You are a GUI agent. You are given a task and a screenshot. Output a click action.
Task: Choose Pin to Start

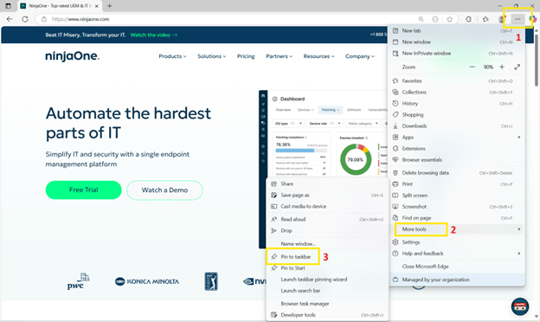tap(327, 268)
